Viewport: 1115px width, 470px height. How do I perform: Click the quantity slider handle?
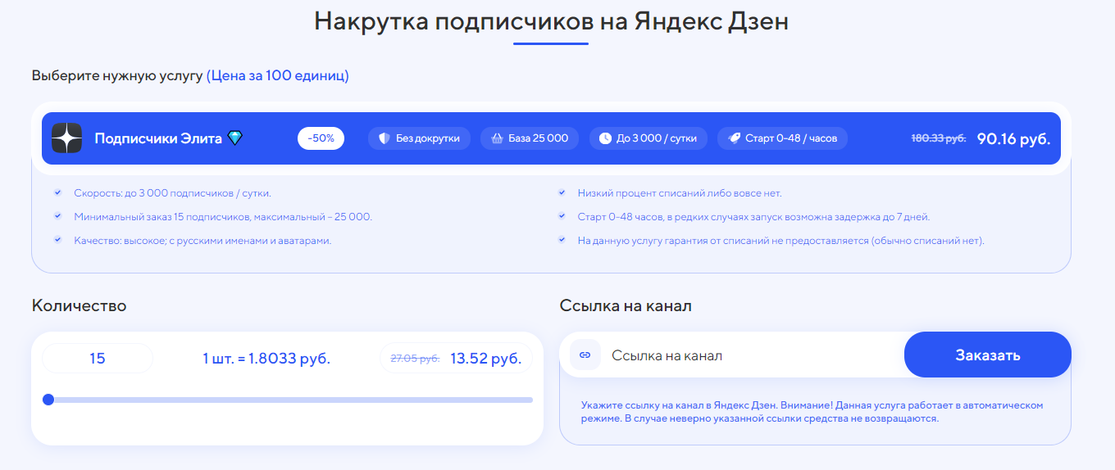pos(48,400)
